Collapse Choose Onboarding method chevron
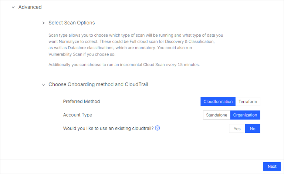Image resolution: width=284 pixels, height=174 pixels. (x=43, y=84)
